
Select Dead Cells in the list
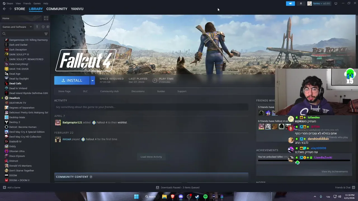pos(15,83)
